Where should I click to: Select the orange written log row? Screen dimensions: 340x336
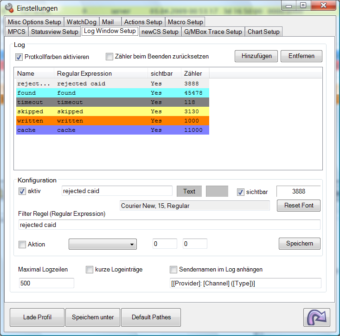[x=111, y=121]
